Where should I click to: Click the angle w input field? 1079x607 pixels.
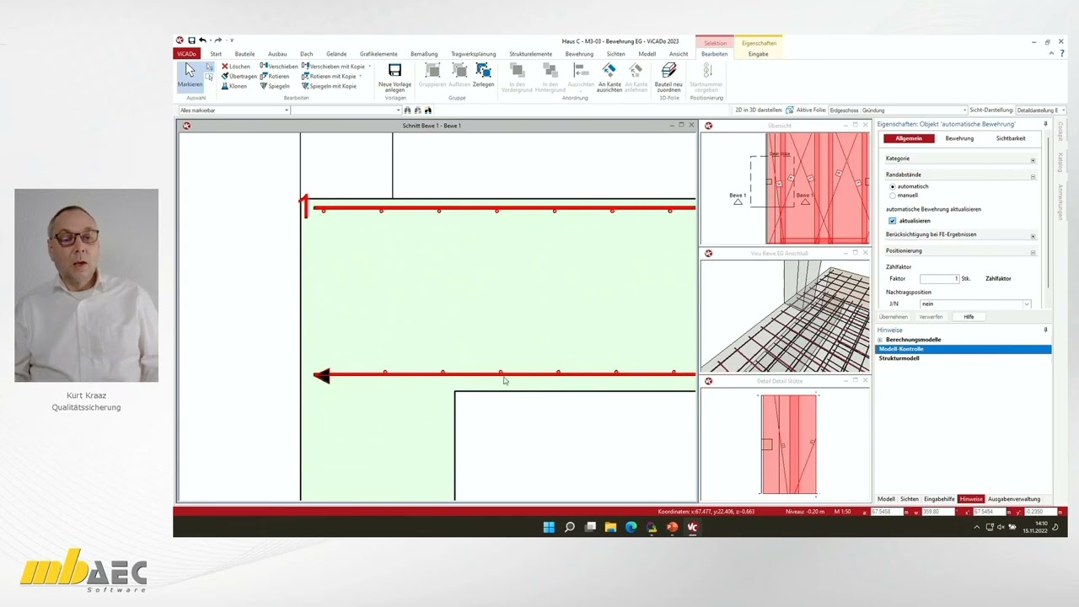[x=939, y=512]
